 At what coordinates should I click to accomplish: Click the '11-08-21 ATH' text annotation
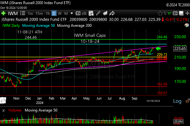pyautogui.click(x=29, y=32)
